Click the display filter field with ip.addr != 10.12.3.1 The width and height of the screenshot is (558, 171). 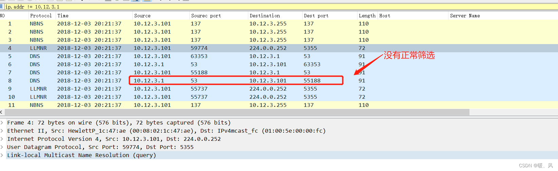[281, 7]
